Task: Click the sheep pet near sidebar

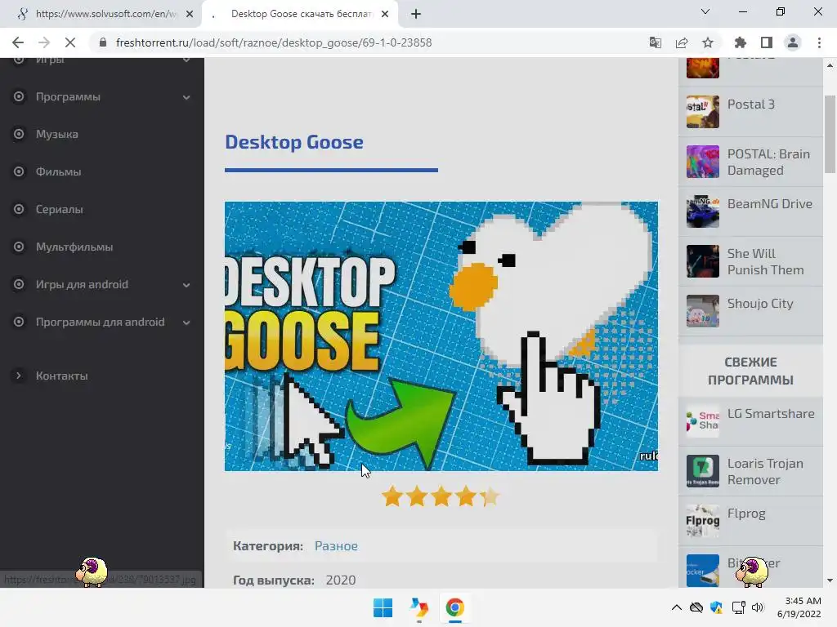Action: coord(92,572)
